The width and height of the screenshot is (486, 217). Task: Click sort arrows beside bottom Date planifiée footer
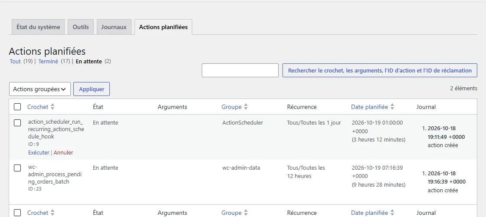click(x=392, y=213)
